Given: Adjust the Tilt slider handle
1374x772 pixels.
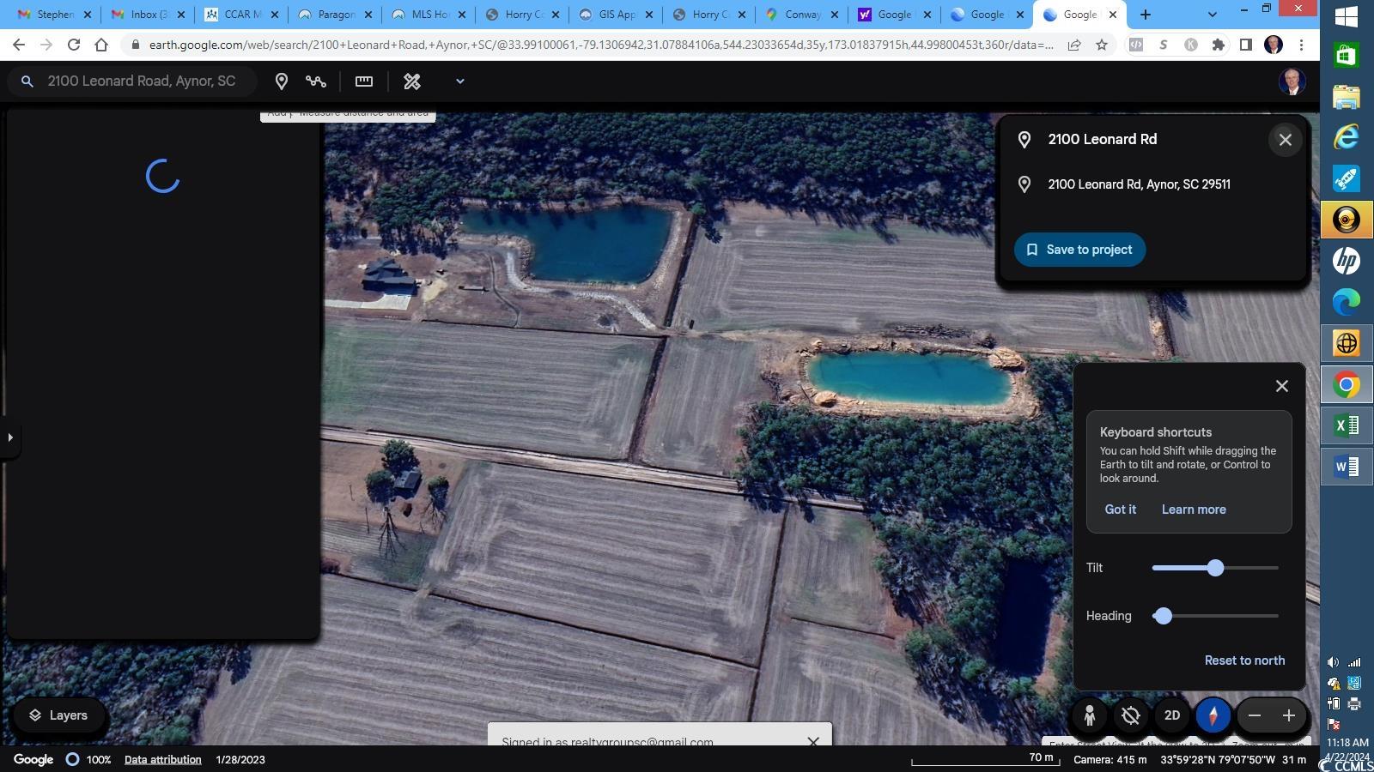Looking at the screenshot, I should coord(1215,568).
